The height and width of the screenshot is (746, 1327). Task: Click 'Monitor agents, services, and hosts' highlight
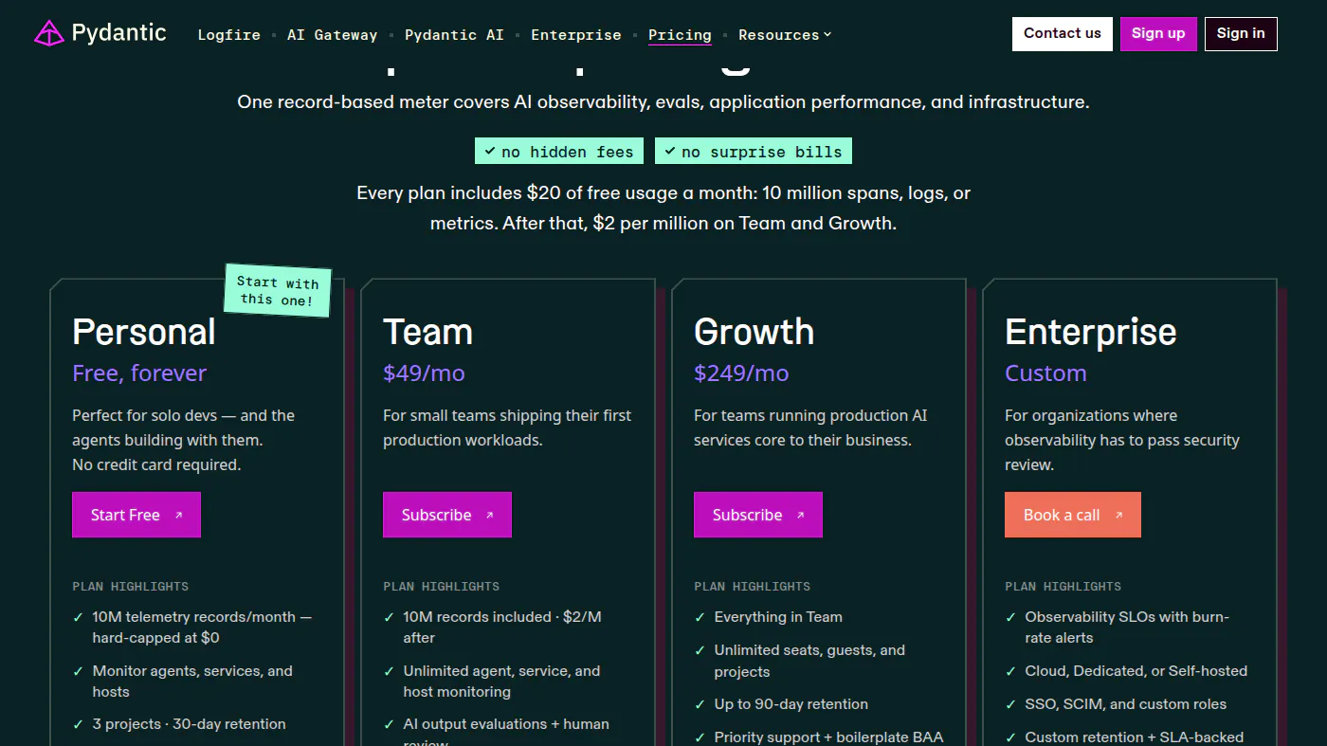point(192,682)
